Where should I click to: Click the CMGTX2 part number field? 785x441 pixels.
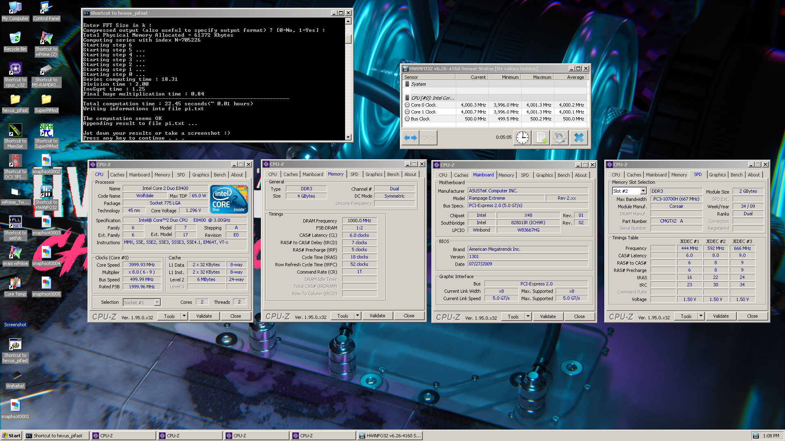[676, 221]
